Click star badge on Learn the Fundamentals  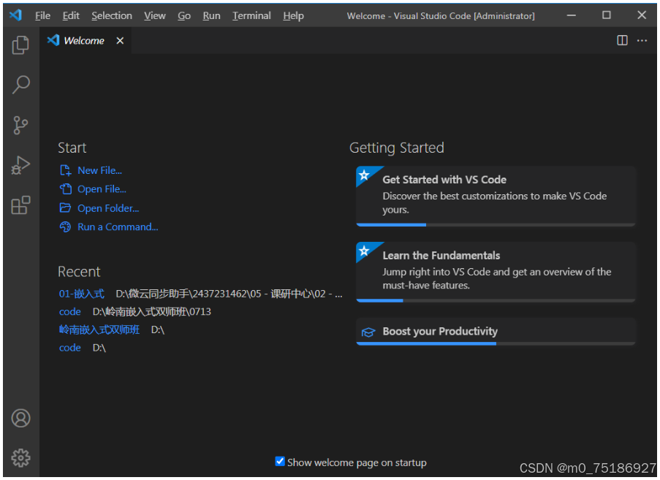(x=365, y=251)
